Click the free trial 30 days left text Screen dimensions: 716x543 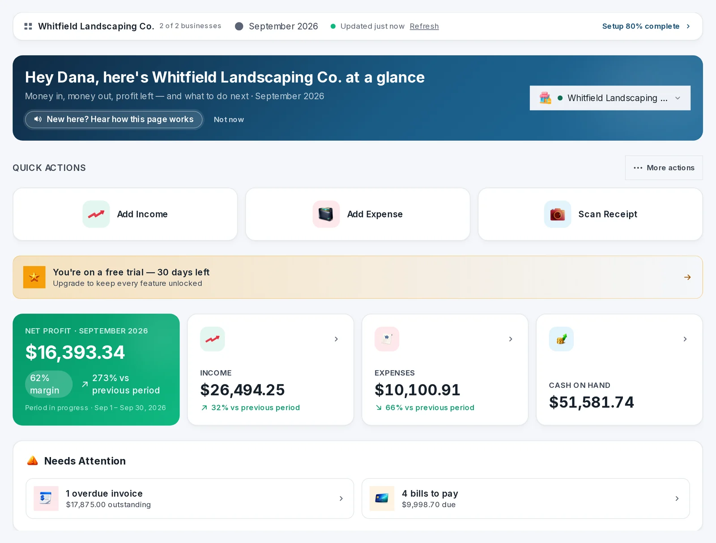tap(131, 272)
